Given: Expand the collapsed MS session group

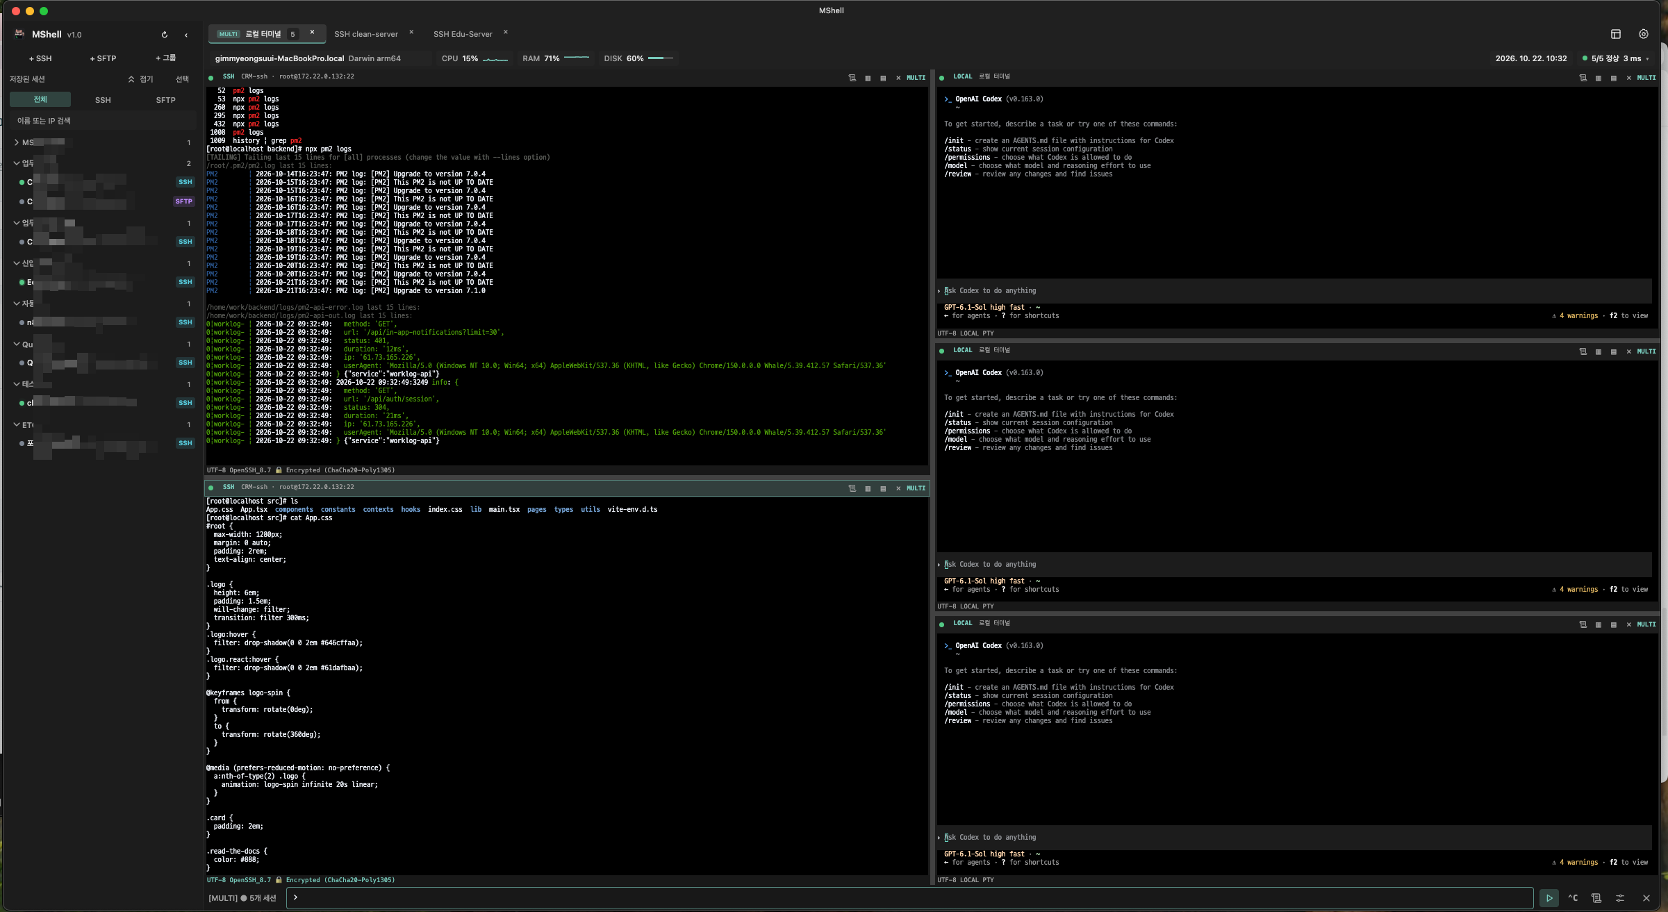Looking at the screenshot, I should [x=17, y=142].
